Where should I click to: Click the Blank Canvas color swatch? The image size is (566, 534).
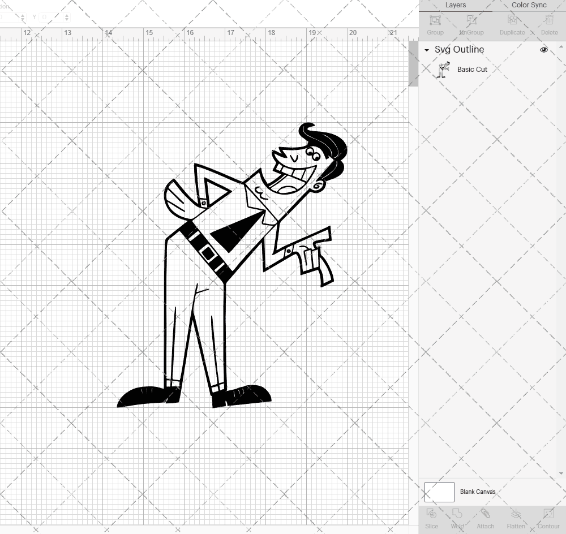pos(439,492)
